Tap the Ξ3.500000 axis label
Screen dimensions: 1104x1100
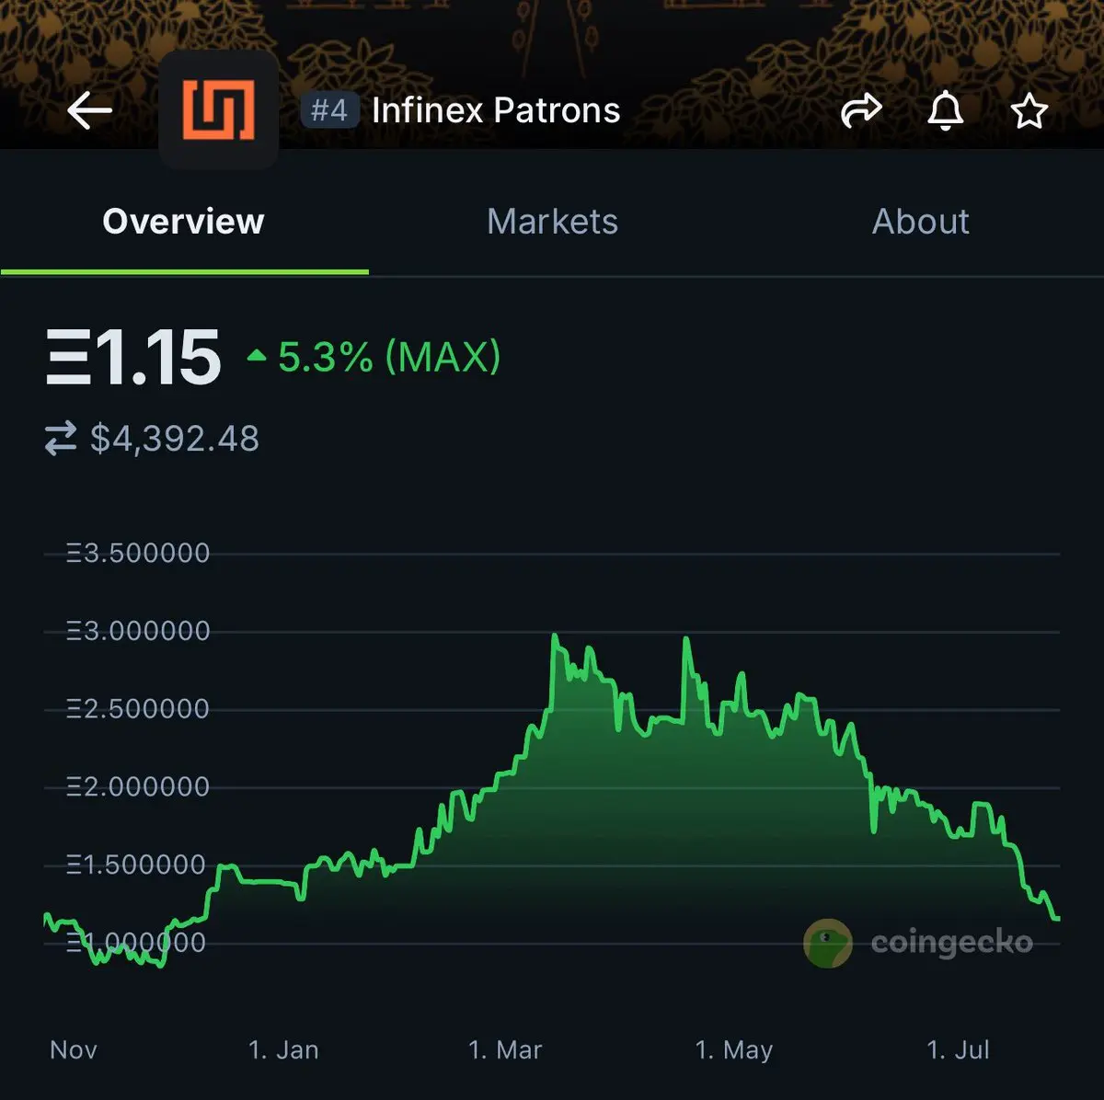[138, 554]
